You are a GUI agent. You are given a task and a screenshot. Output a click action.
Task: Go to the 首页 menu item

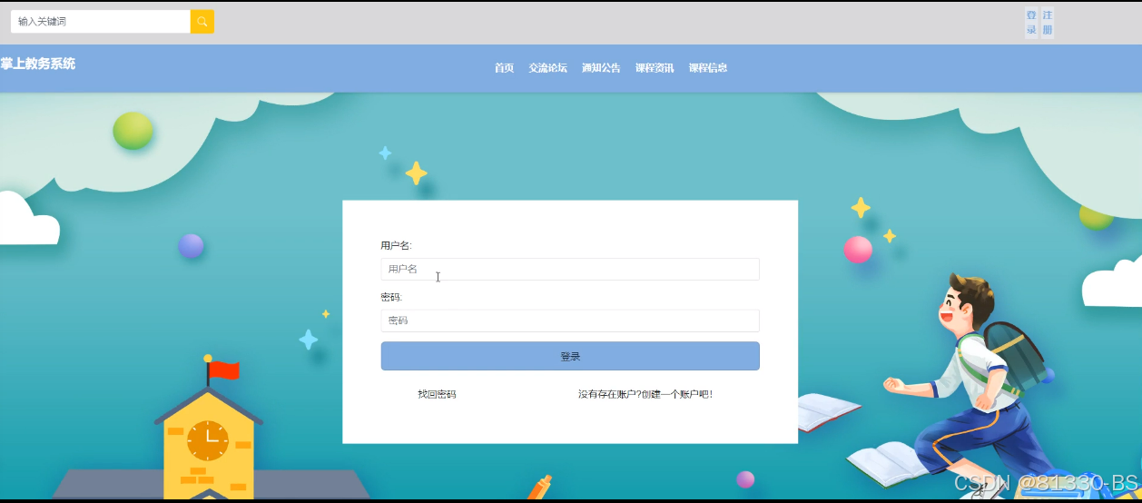pos(505,68)
